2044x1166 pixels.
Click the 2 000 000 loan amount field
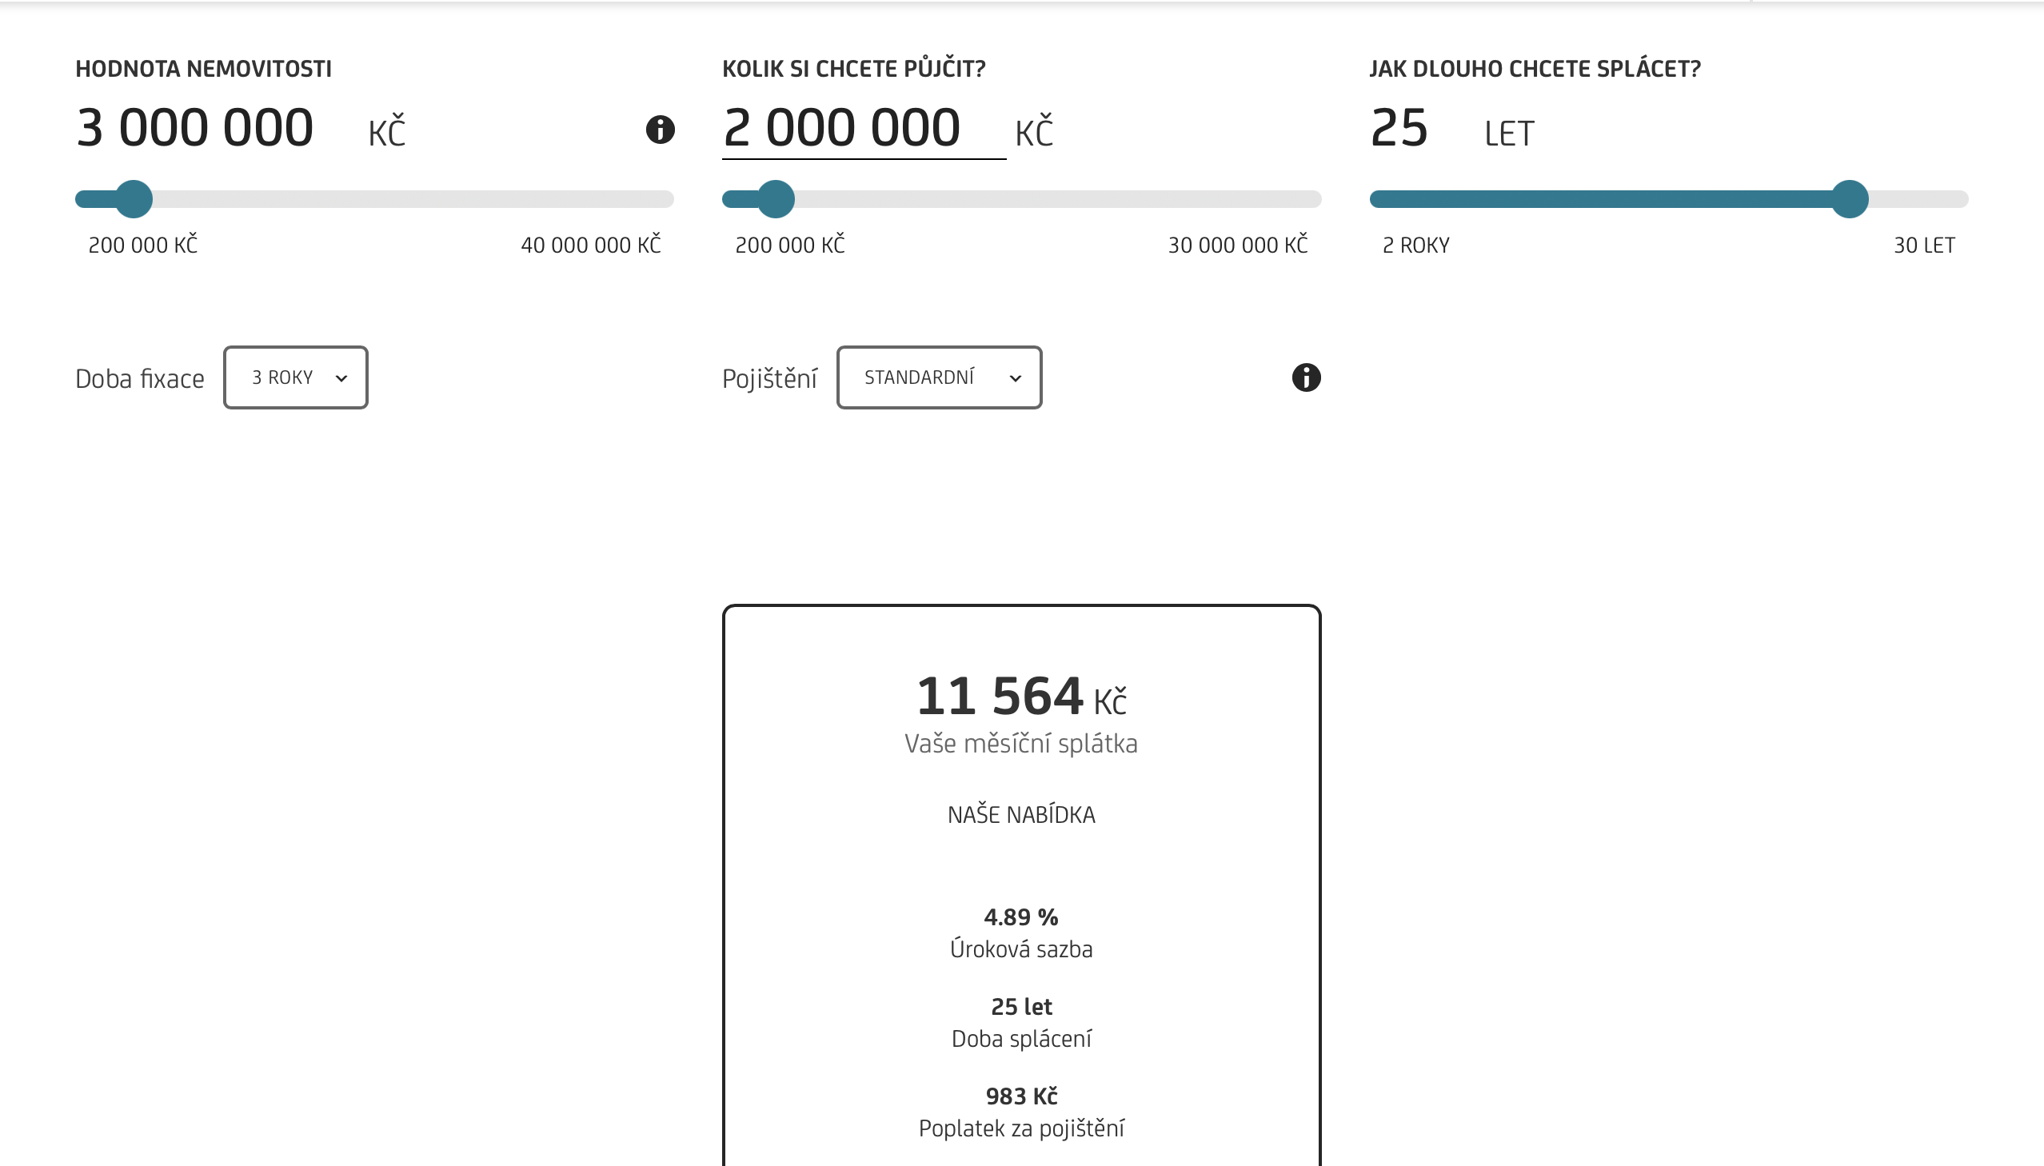click(x=864, y=128)
